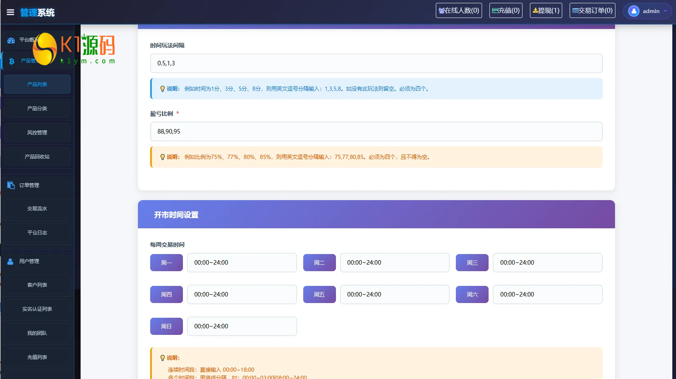Click the 周四 day label button
676x379 pixels.
coord(167,294)
